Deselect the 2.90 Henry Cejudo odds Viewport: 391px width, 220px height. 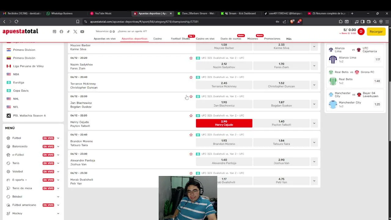pos(224,123)
